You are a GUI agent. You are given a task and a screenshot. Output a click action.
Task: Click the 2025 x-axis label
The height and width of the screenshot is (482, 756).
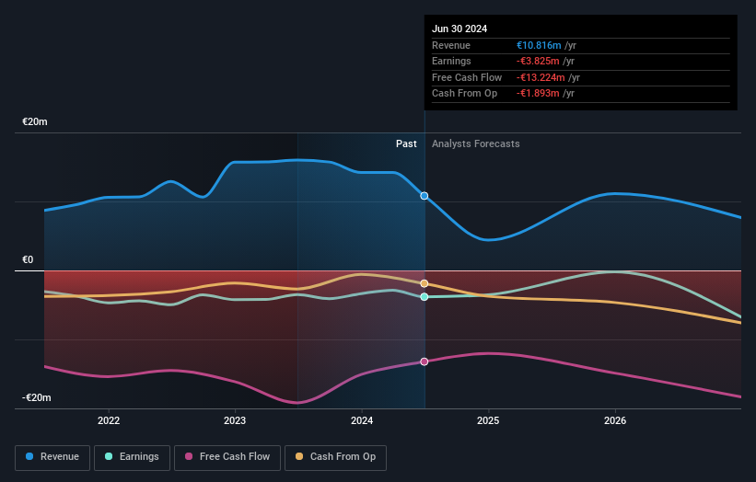pos(488,420)
